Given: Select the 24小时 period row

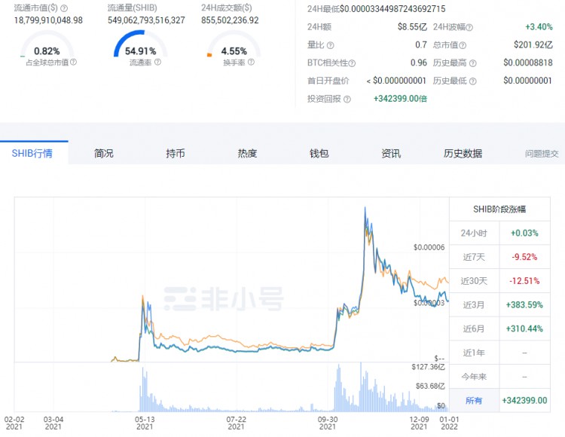Looking at the screenshot, I should pos(499,233).
